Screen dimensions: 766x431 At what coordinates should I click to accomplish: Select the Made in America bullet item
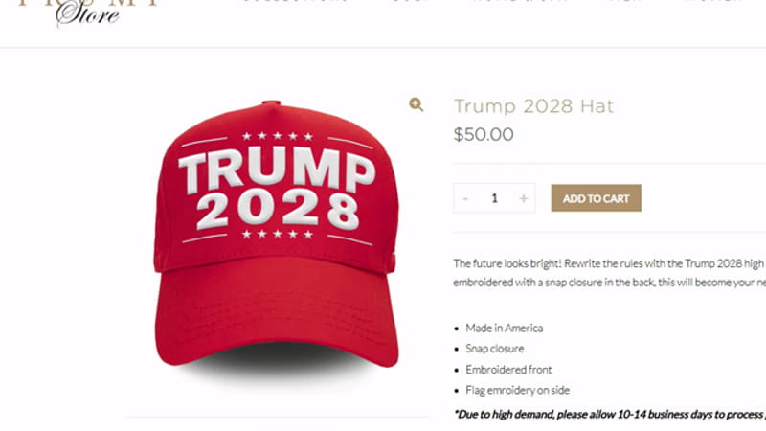point(505,328)
